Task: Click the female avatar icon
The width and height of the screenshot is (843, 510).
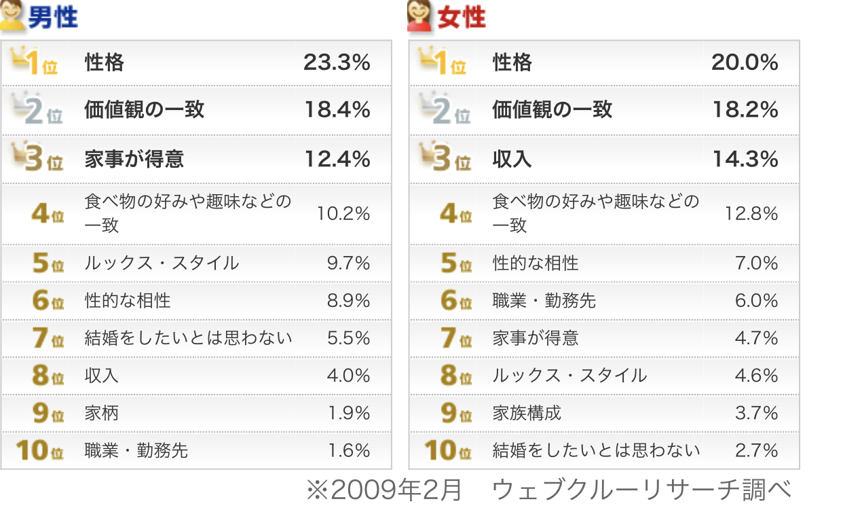Action: 420,16
